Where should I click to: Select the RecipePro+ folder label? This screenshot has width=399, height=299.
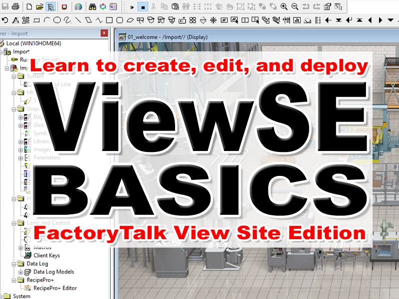tap(40, 280)
